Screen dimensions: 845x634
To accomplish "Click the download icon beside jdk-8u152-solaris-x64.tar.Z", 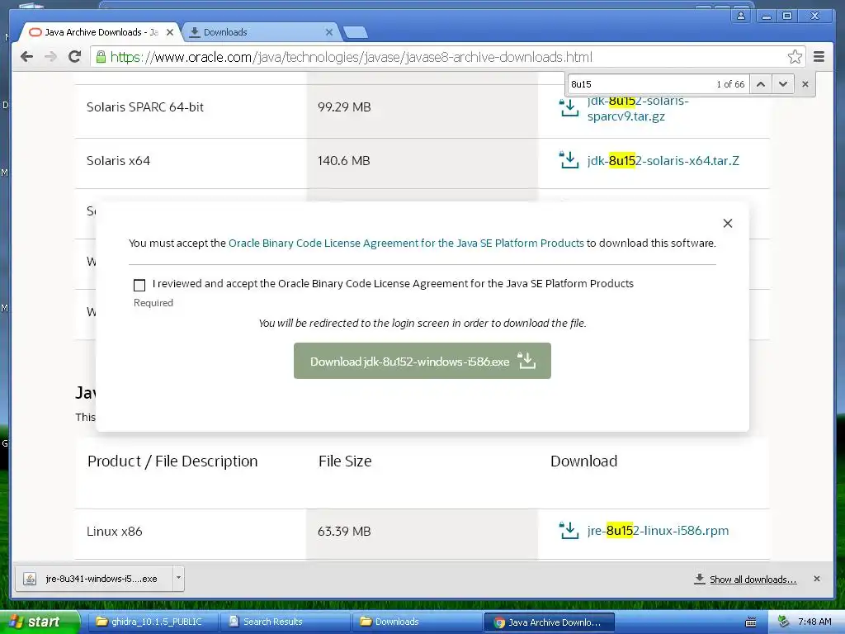I will click(569, 160).
